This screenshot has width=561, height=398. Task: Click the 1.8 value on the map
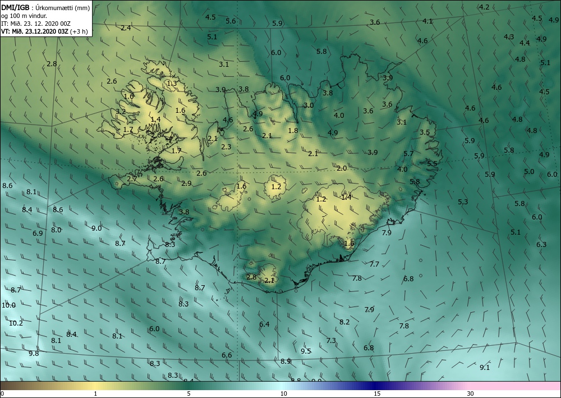(x=293, y=131)
